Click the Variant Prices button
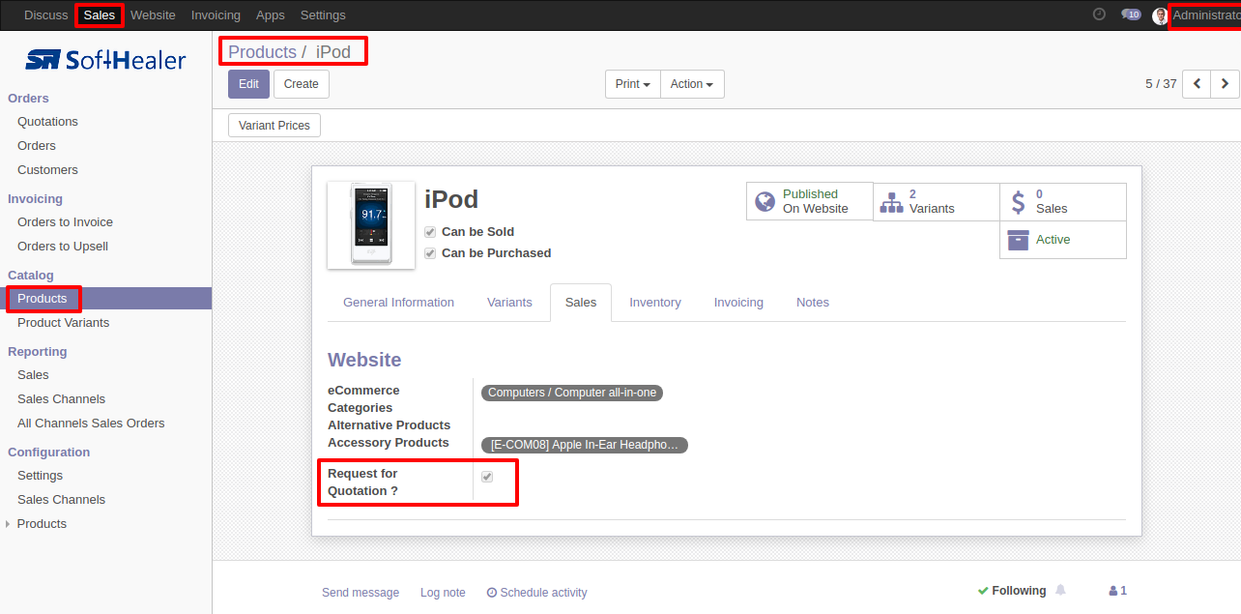This screenshot has width=1241, height=614. (274, 126)
